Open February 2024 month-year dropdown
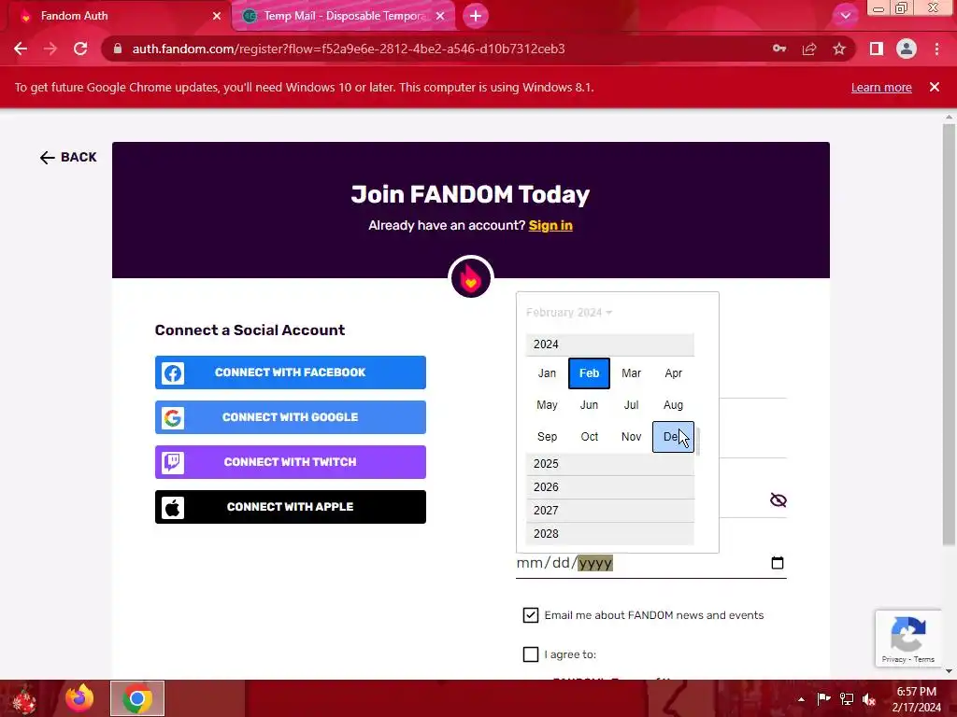The image size is (957, 717). pos(569,312)
